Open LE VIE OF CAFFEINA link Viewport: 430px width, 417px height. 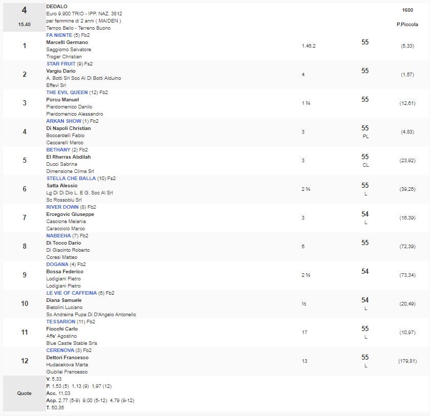click(71, 293)
